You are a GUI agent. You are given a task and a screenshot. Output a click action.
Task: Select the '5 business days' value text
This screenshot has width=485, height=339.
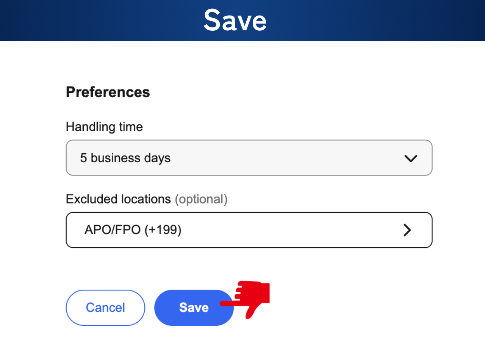point(125,158)
